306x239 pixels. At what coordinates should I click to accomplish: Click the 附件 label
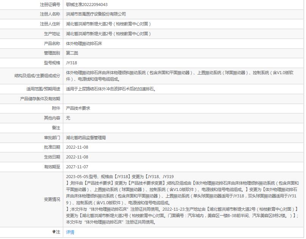pos(56,108)
